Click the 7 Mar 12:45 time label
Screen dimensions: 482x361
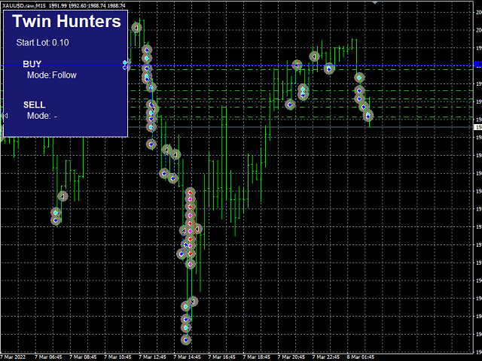pos(152,357)
